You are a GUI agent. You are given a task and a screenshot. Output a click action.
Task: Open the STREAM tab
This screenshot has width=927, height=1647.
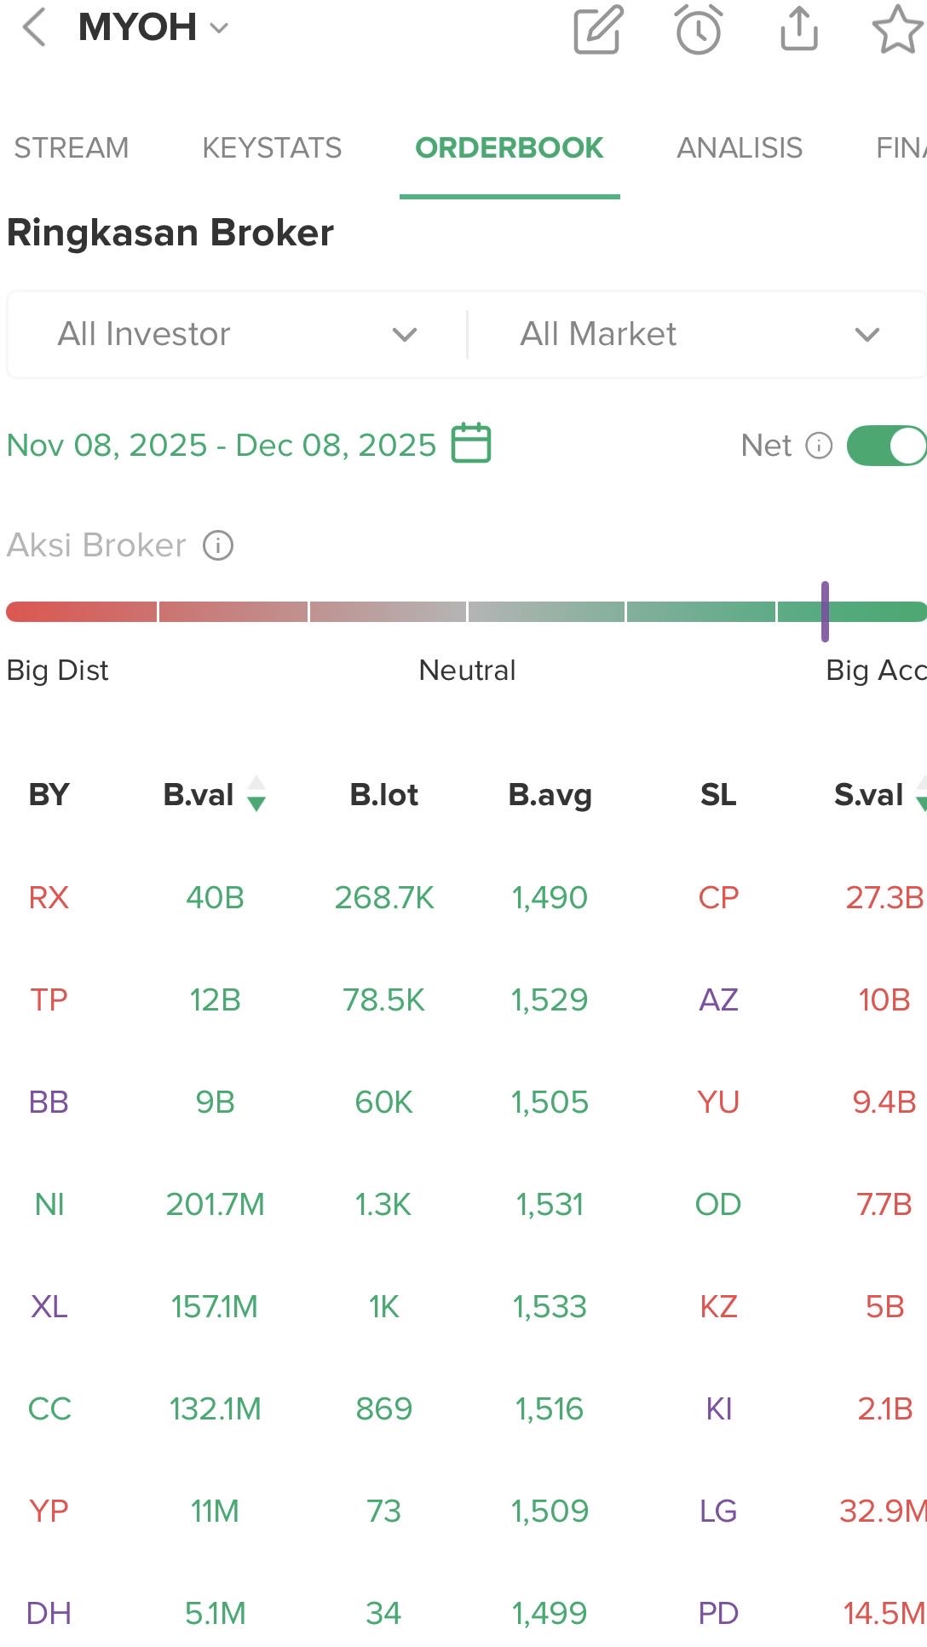pyautogui.click(x=72, y=148)
